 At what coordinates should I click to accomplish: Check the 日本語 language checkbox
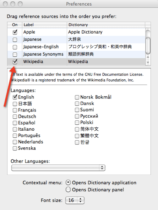15,104
